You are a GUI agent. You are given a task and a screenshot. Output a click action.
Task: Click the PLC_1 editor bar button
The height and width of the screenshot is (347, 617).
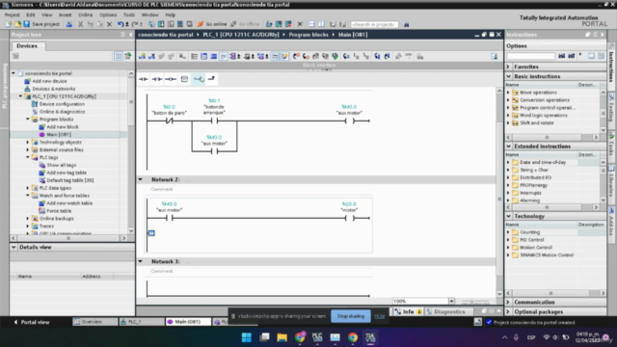coord(142,322)
